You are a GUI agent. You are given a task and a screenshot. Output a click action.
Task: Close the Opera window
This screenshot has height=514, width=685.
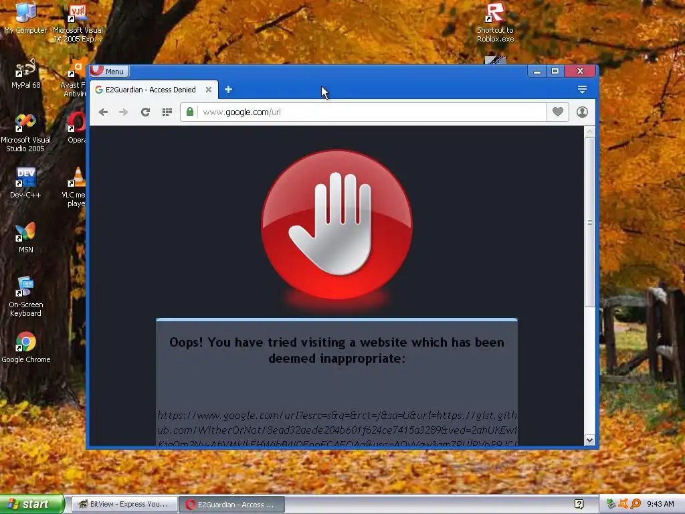(x=580, y=71)
